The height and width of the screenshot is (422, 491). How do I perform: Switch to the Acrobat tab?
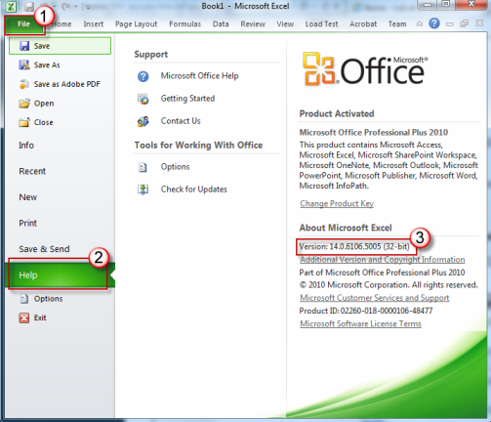click(x=363, y=24)
